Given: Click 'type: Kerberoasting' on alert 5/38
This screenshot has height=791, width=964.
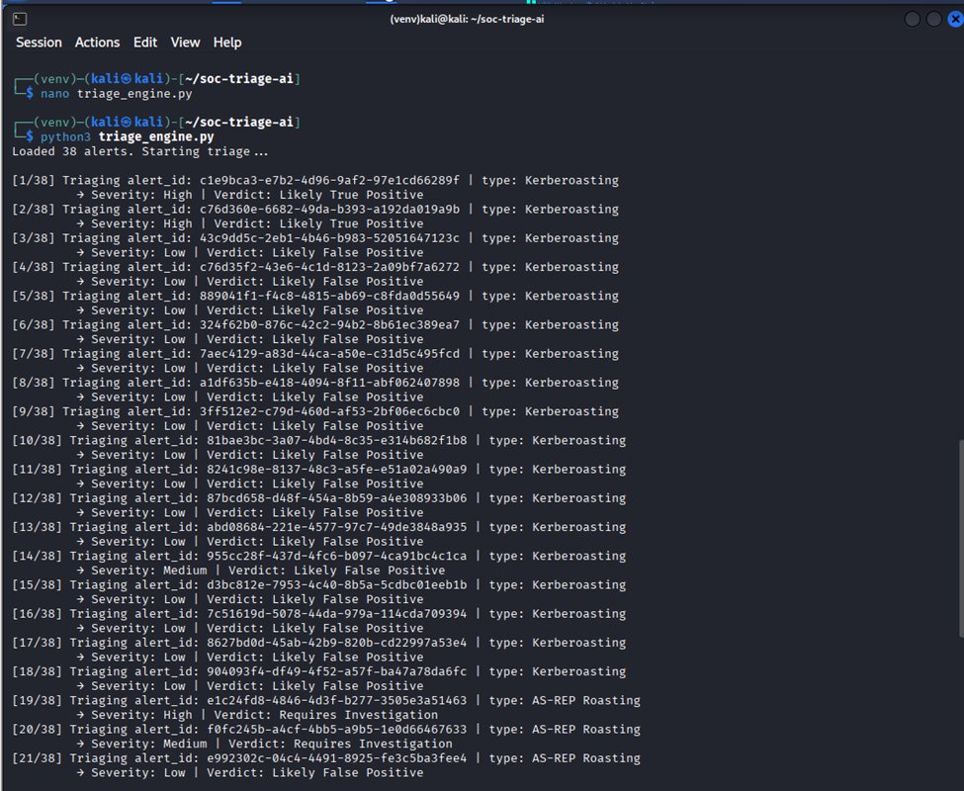Looking at the screenshot, I should (x=551, y=296).
